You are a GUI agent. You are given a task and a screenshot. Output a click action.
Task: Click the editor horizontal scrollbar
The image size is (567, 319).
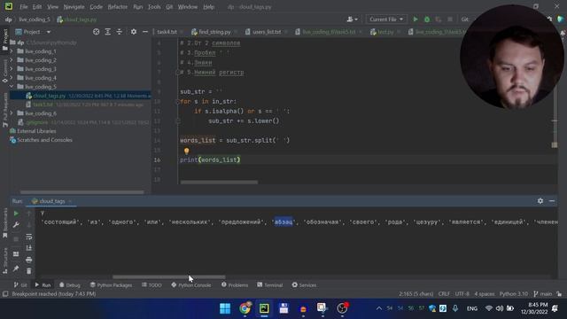[x=219, y=183]
